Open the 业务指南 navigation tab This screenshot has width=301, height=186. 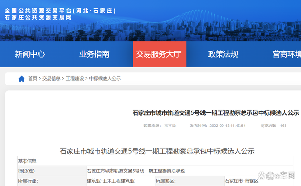click(94, 54)
